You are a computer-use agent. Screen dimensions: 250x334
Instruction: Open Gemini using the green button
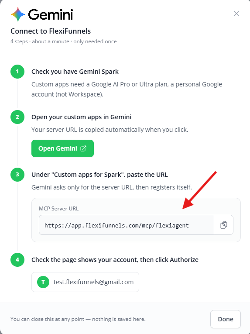(62, 148)
